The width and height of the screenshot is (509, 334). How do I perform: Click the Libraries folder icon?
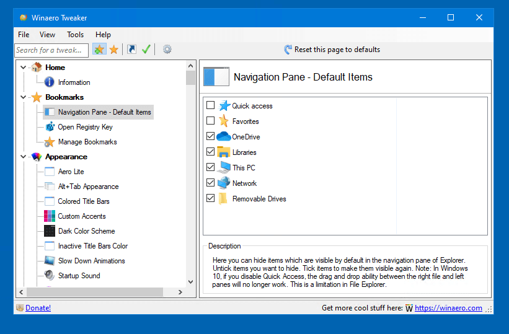tap(224, 152)
